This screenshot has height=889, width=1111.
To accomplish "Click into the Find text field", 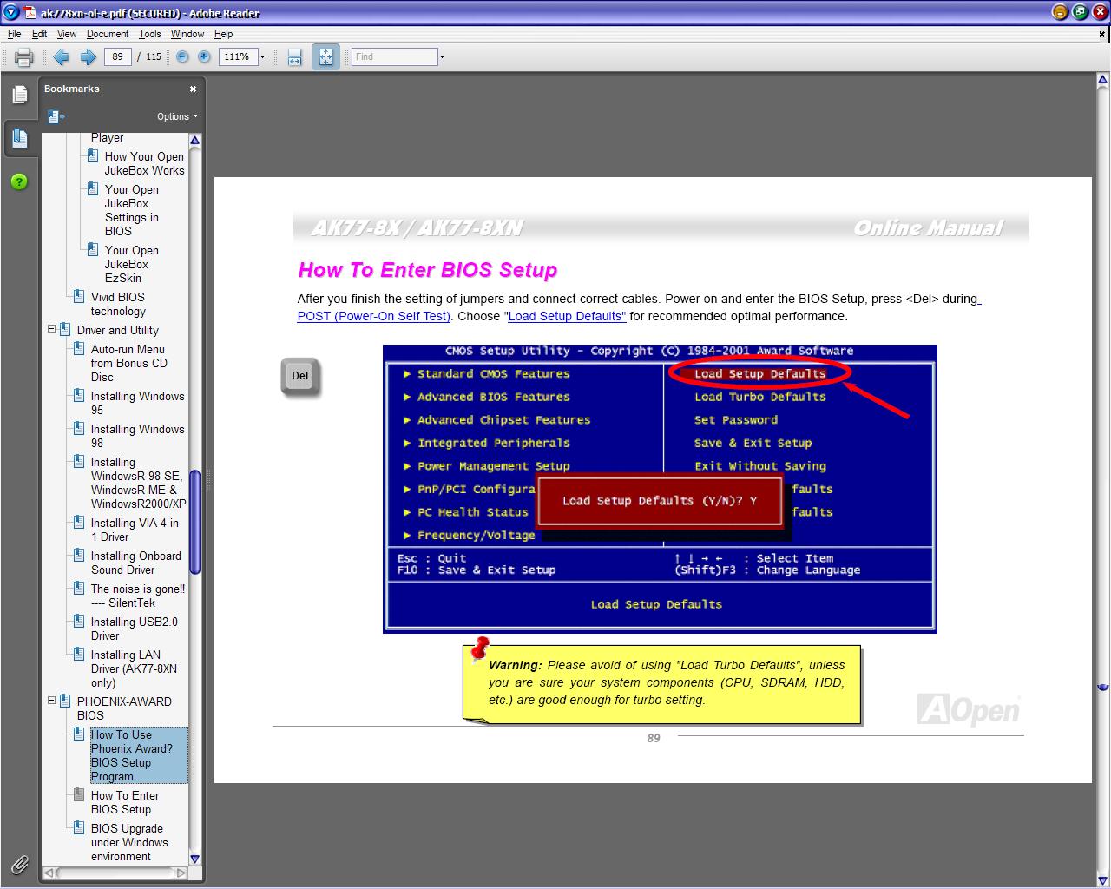I will point(395,57).
